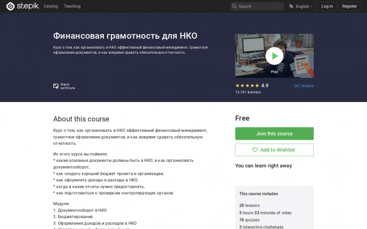Play the course preview video

click(x=274, y=56)
